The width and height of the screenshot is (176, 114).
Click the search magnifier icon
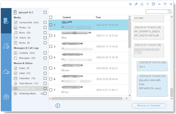coord(169,11)
